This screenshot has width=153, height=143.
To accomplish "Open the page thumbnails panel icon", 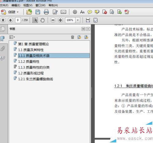I will click(3, 29).
